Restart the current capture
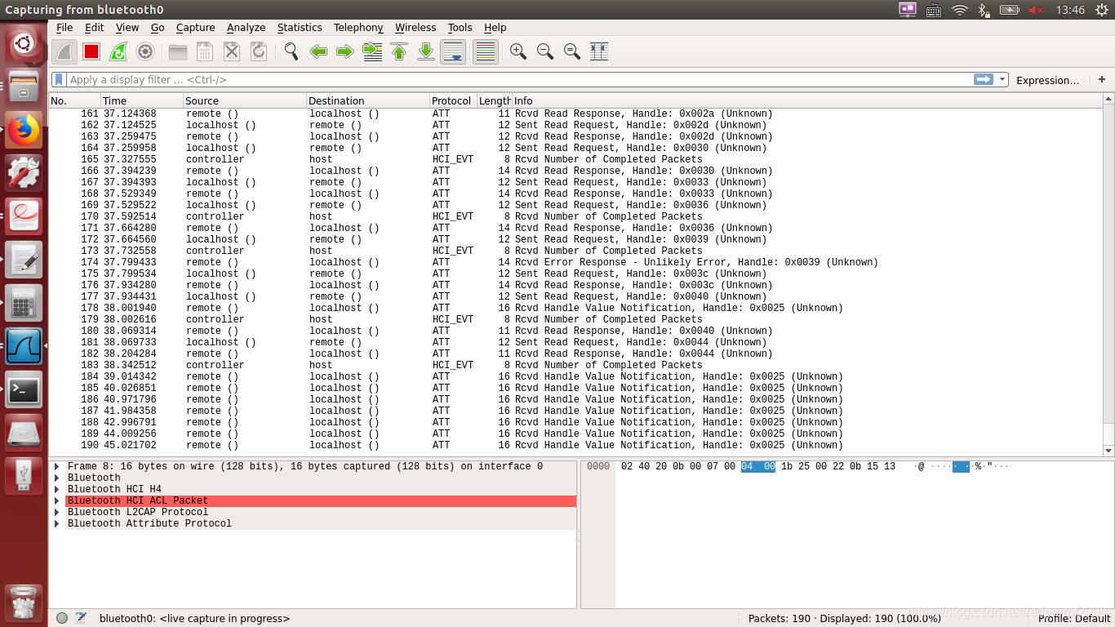Image resolution: width=1115 pixels, height=627 pixels. [x=118, y=51]
